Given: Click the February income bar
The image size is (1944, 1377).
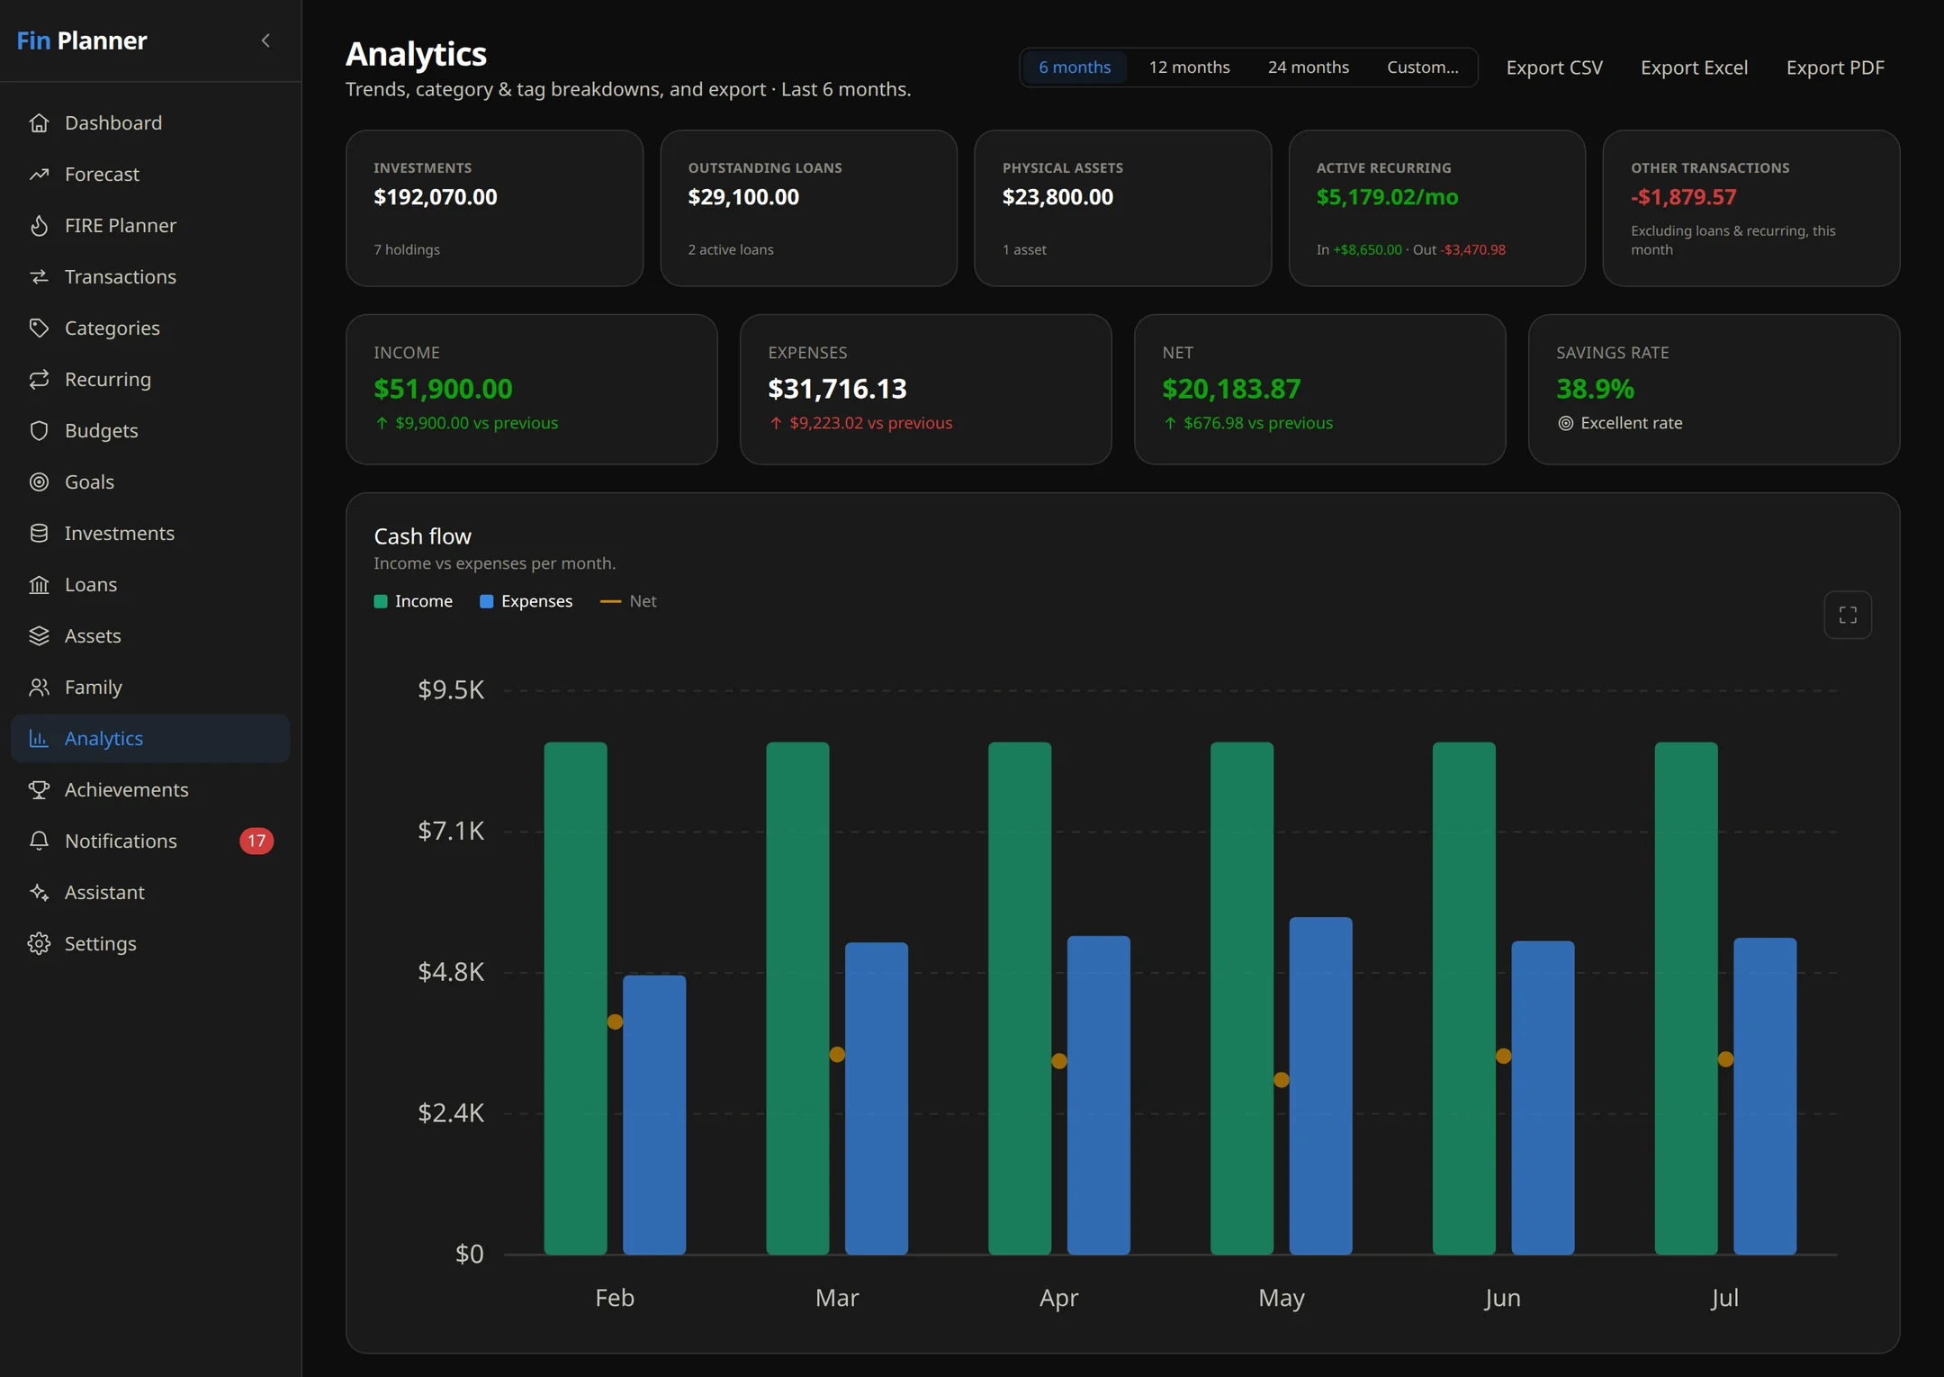Looking at the screenshot, I should click(576, 998).
